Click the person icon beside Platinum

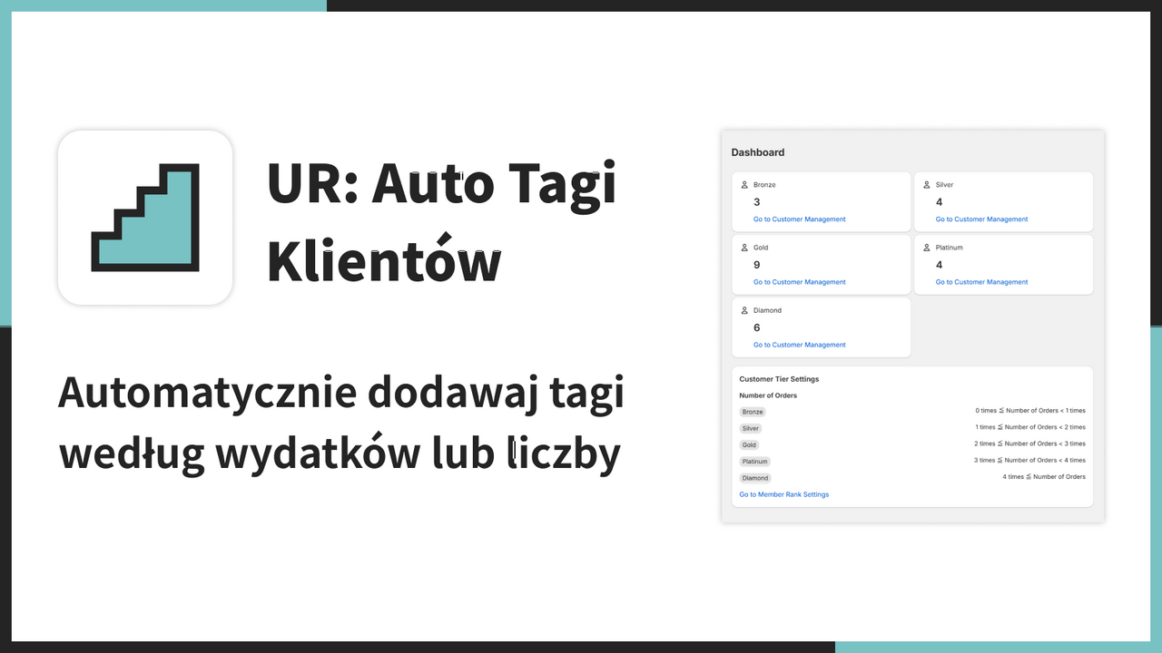coord(927,248)
